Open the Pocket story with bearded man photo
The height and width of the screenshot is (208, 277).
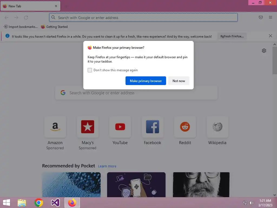click(201, 185)
